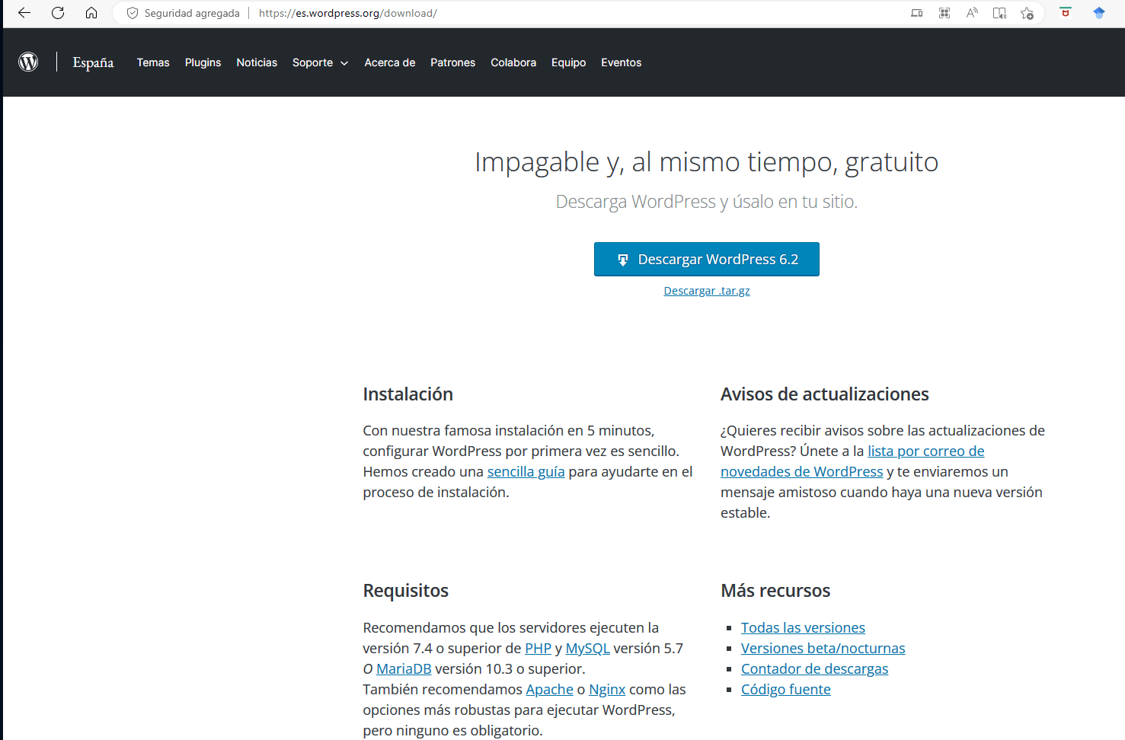The height and width of the screenshot is (740, 1125).
Task: Open the Eventos section
Action: pos(621,62)
